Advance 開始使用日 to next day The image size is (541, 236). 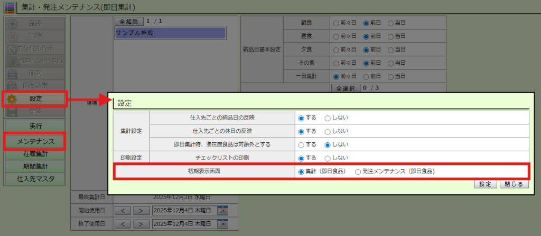click(141, 211)
